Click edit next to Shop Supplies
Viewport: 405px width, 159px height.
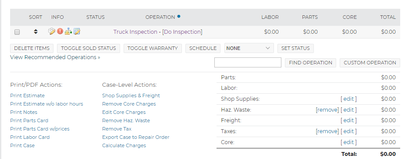click(349, 99)
